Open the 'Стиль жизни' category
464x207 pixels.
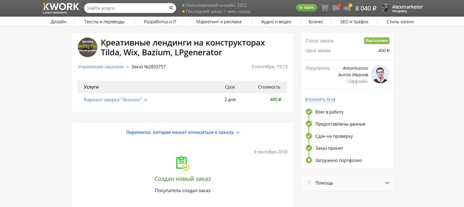coord(400,22)
